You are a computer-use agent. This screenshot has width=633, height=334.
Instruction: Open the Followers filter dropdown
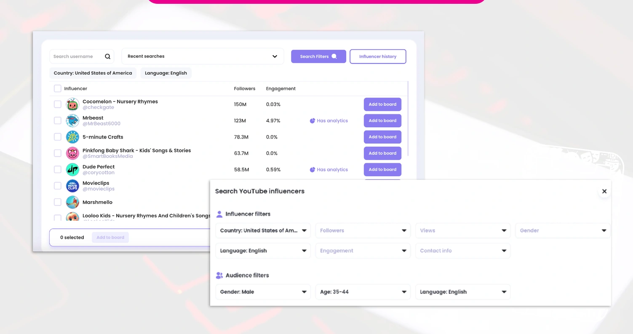pos(363,230)
